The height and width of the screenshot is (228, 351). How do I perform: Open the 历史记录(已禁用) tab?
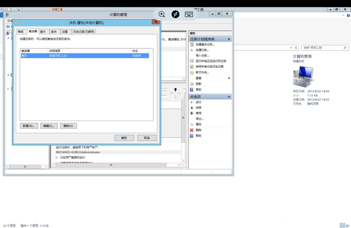click(x=83, y=32)
